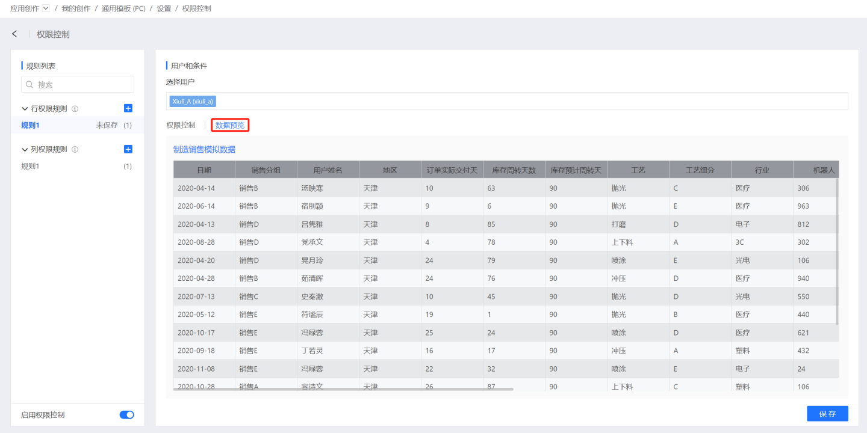Open 通用模板 (PC) breadcrumb link
The width and height of the screenshot is (867, 433).
point(123,8)
